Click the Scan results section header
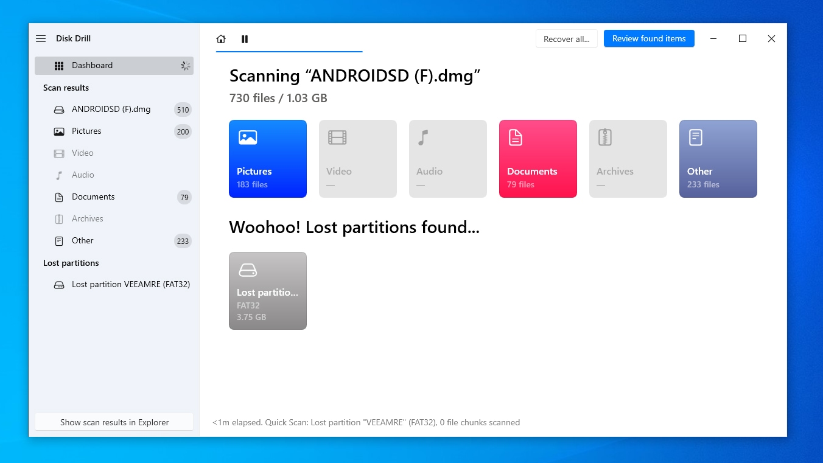 point(66,88)
